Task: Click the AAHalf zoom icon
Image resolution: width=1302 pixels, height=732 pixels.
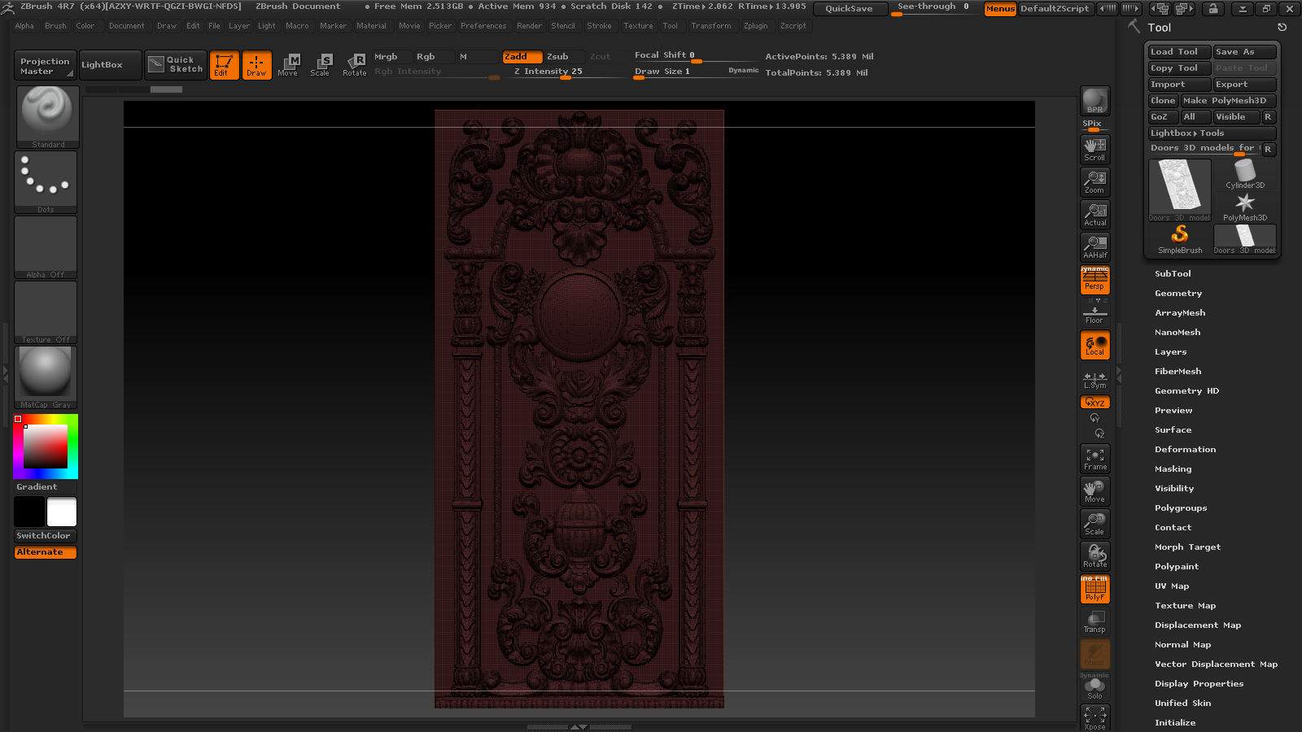Action: [1094, 247]
